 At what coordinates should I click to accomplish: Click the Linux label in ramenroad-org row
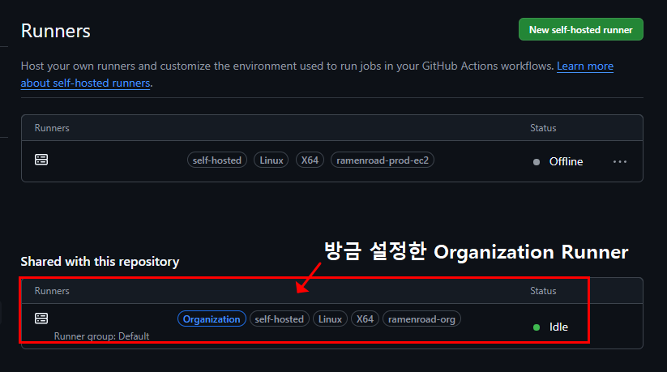click(330, 319)
